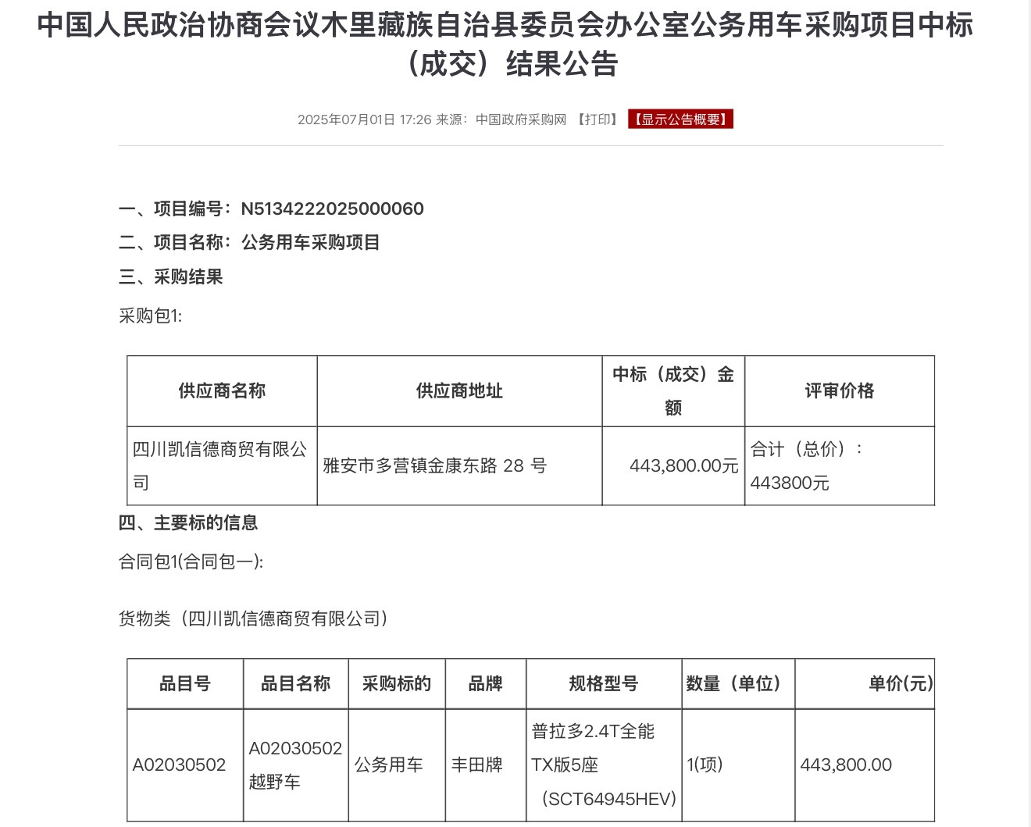Click the 单价(元) column header
1031x827 pixels.
[x=865, y=684]
